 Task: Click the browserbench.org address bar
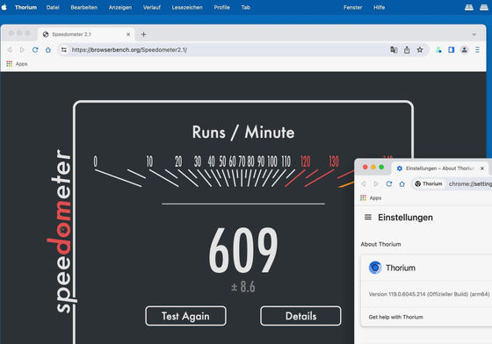pyautogui.click(x=220, y=50)
